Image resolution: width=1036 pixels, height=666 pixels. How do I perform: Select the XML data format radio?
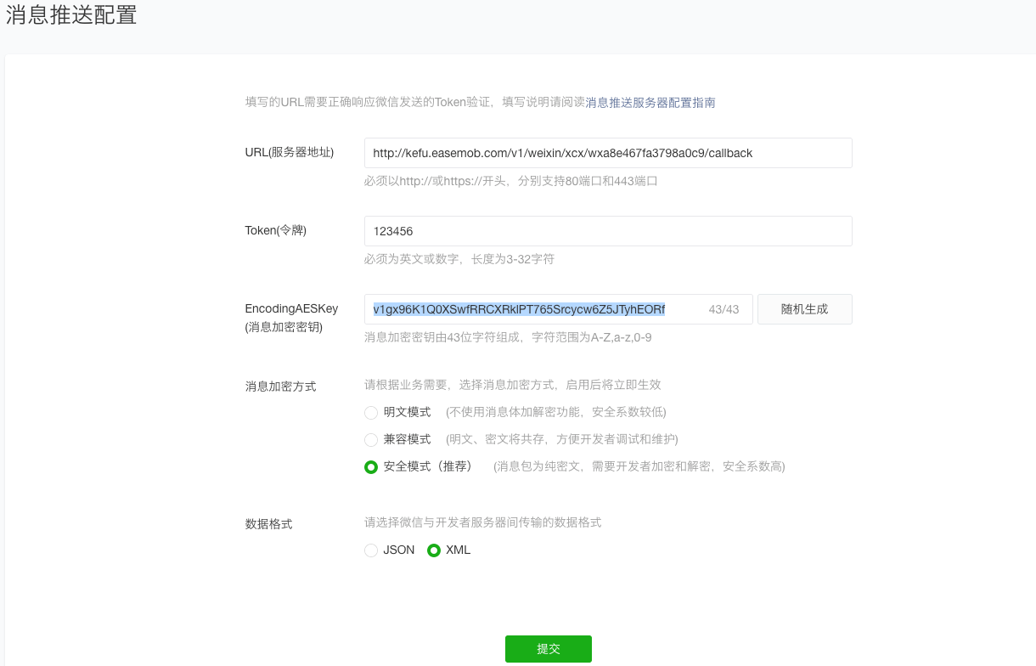click(x=434, y=550)
